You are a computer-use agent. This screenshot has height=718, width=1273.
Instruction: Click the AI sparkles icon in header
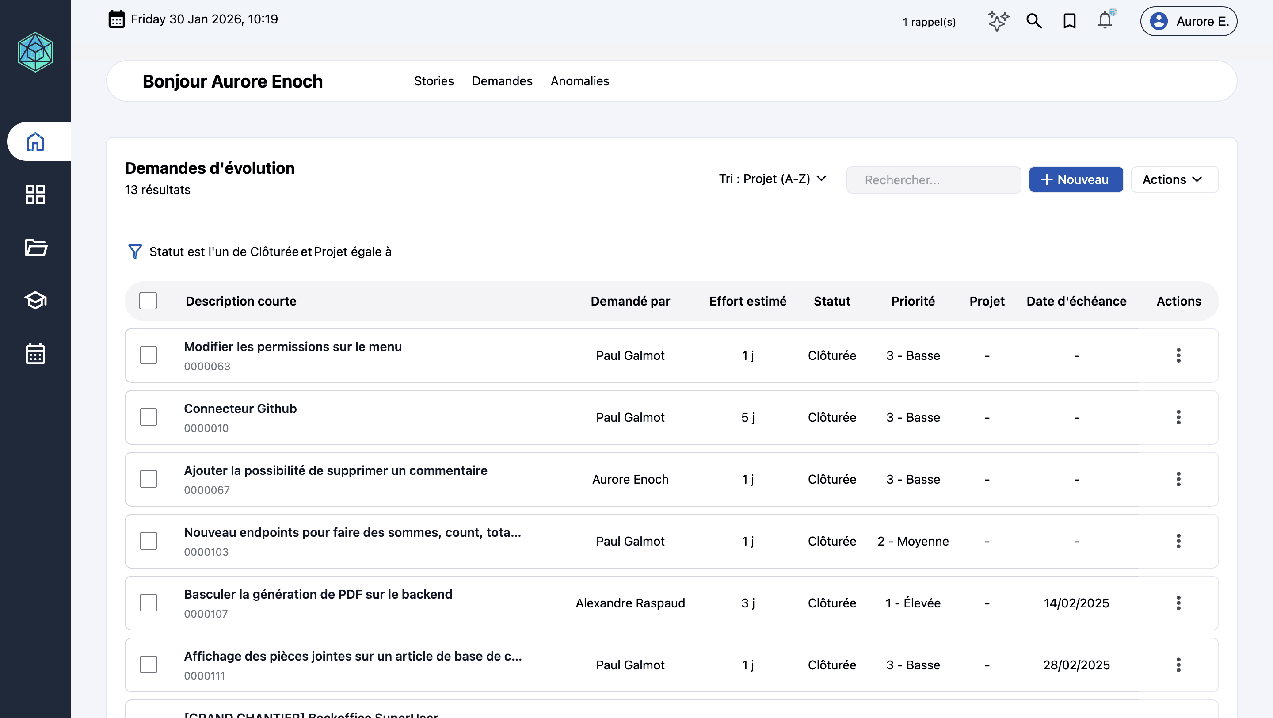(x=998, y=21)
